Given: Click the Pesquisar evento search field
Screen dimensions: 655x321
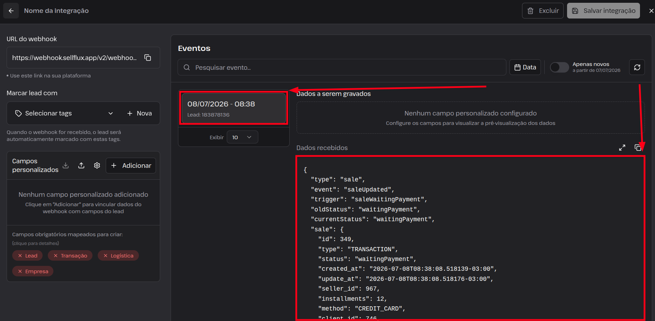Looking at the screenshot, I should [342, 67].
